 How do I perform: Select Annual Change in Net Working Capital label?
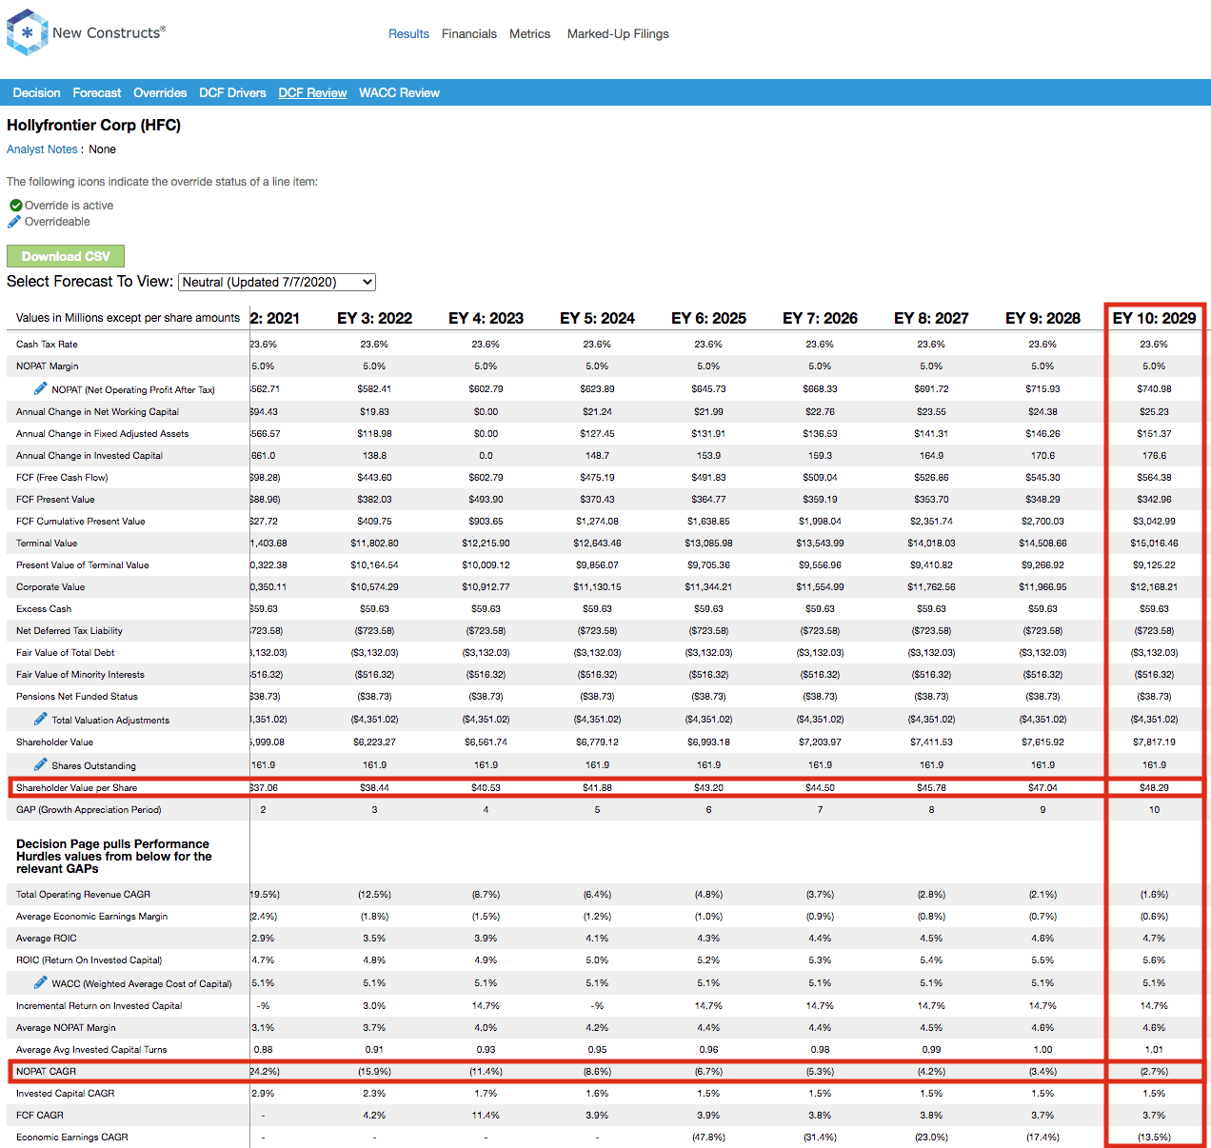[97, 412]
